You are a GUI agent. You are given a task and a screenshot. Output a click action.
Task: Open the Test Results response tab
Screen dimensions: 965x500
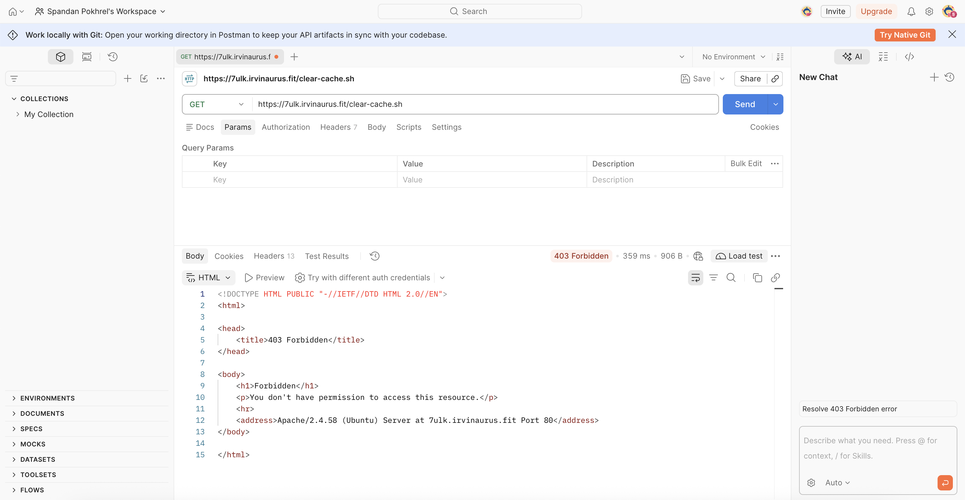pyautogui.click(x=326, y=256)
